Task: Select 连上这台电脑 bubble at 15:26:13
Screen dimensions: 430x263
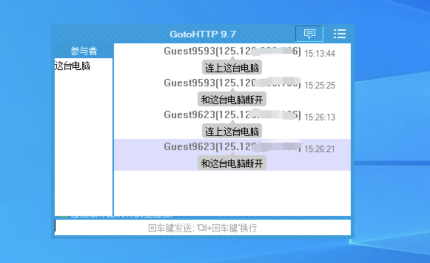Action: 232,131
